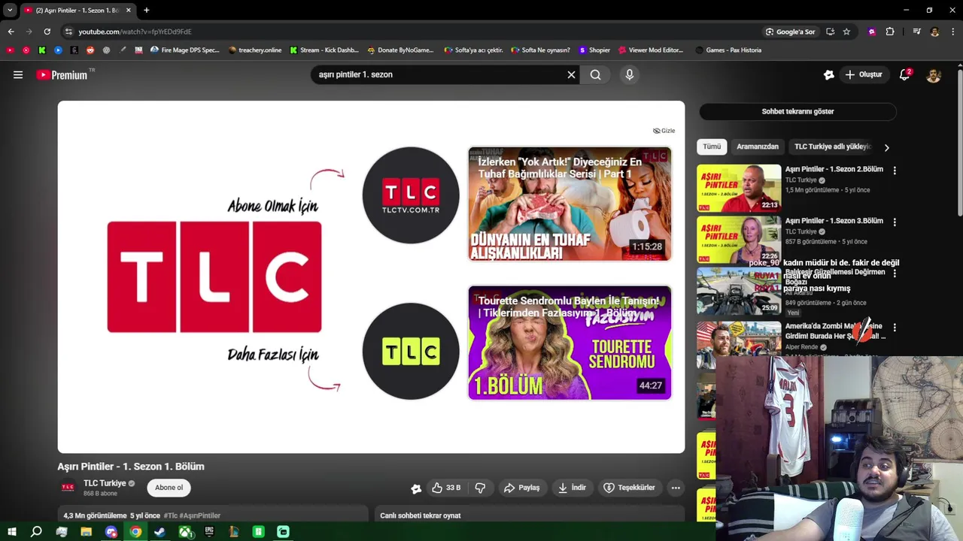
Task: Open Steam from the taskbar
Action: (159, 532)
